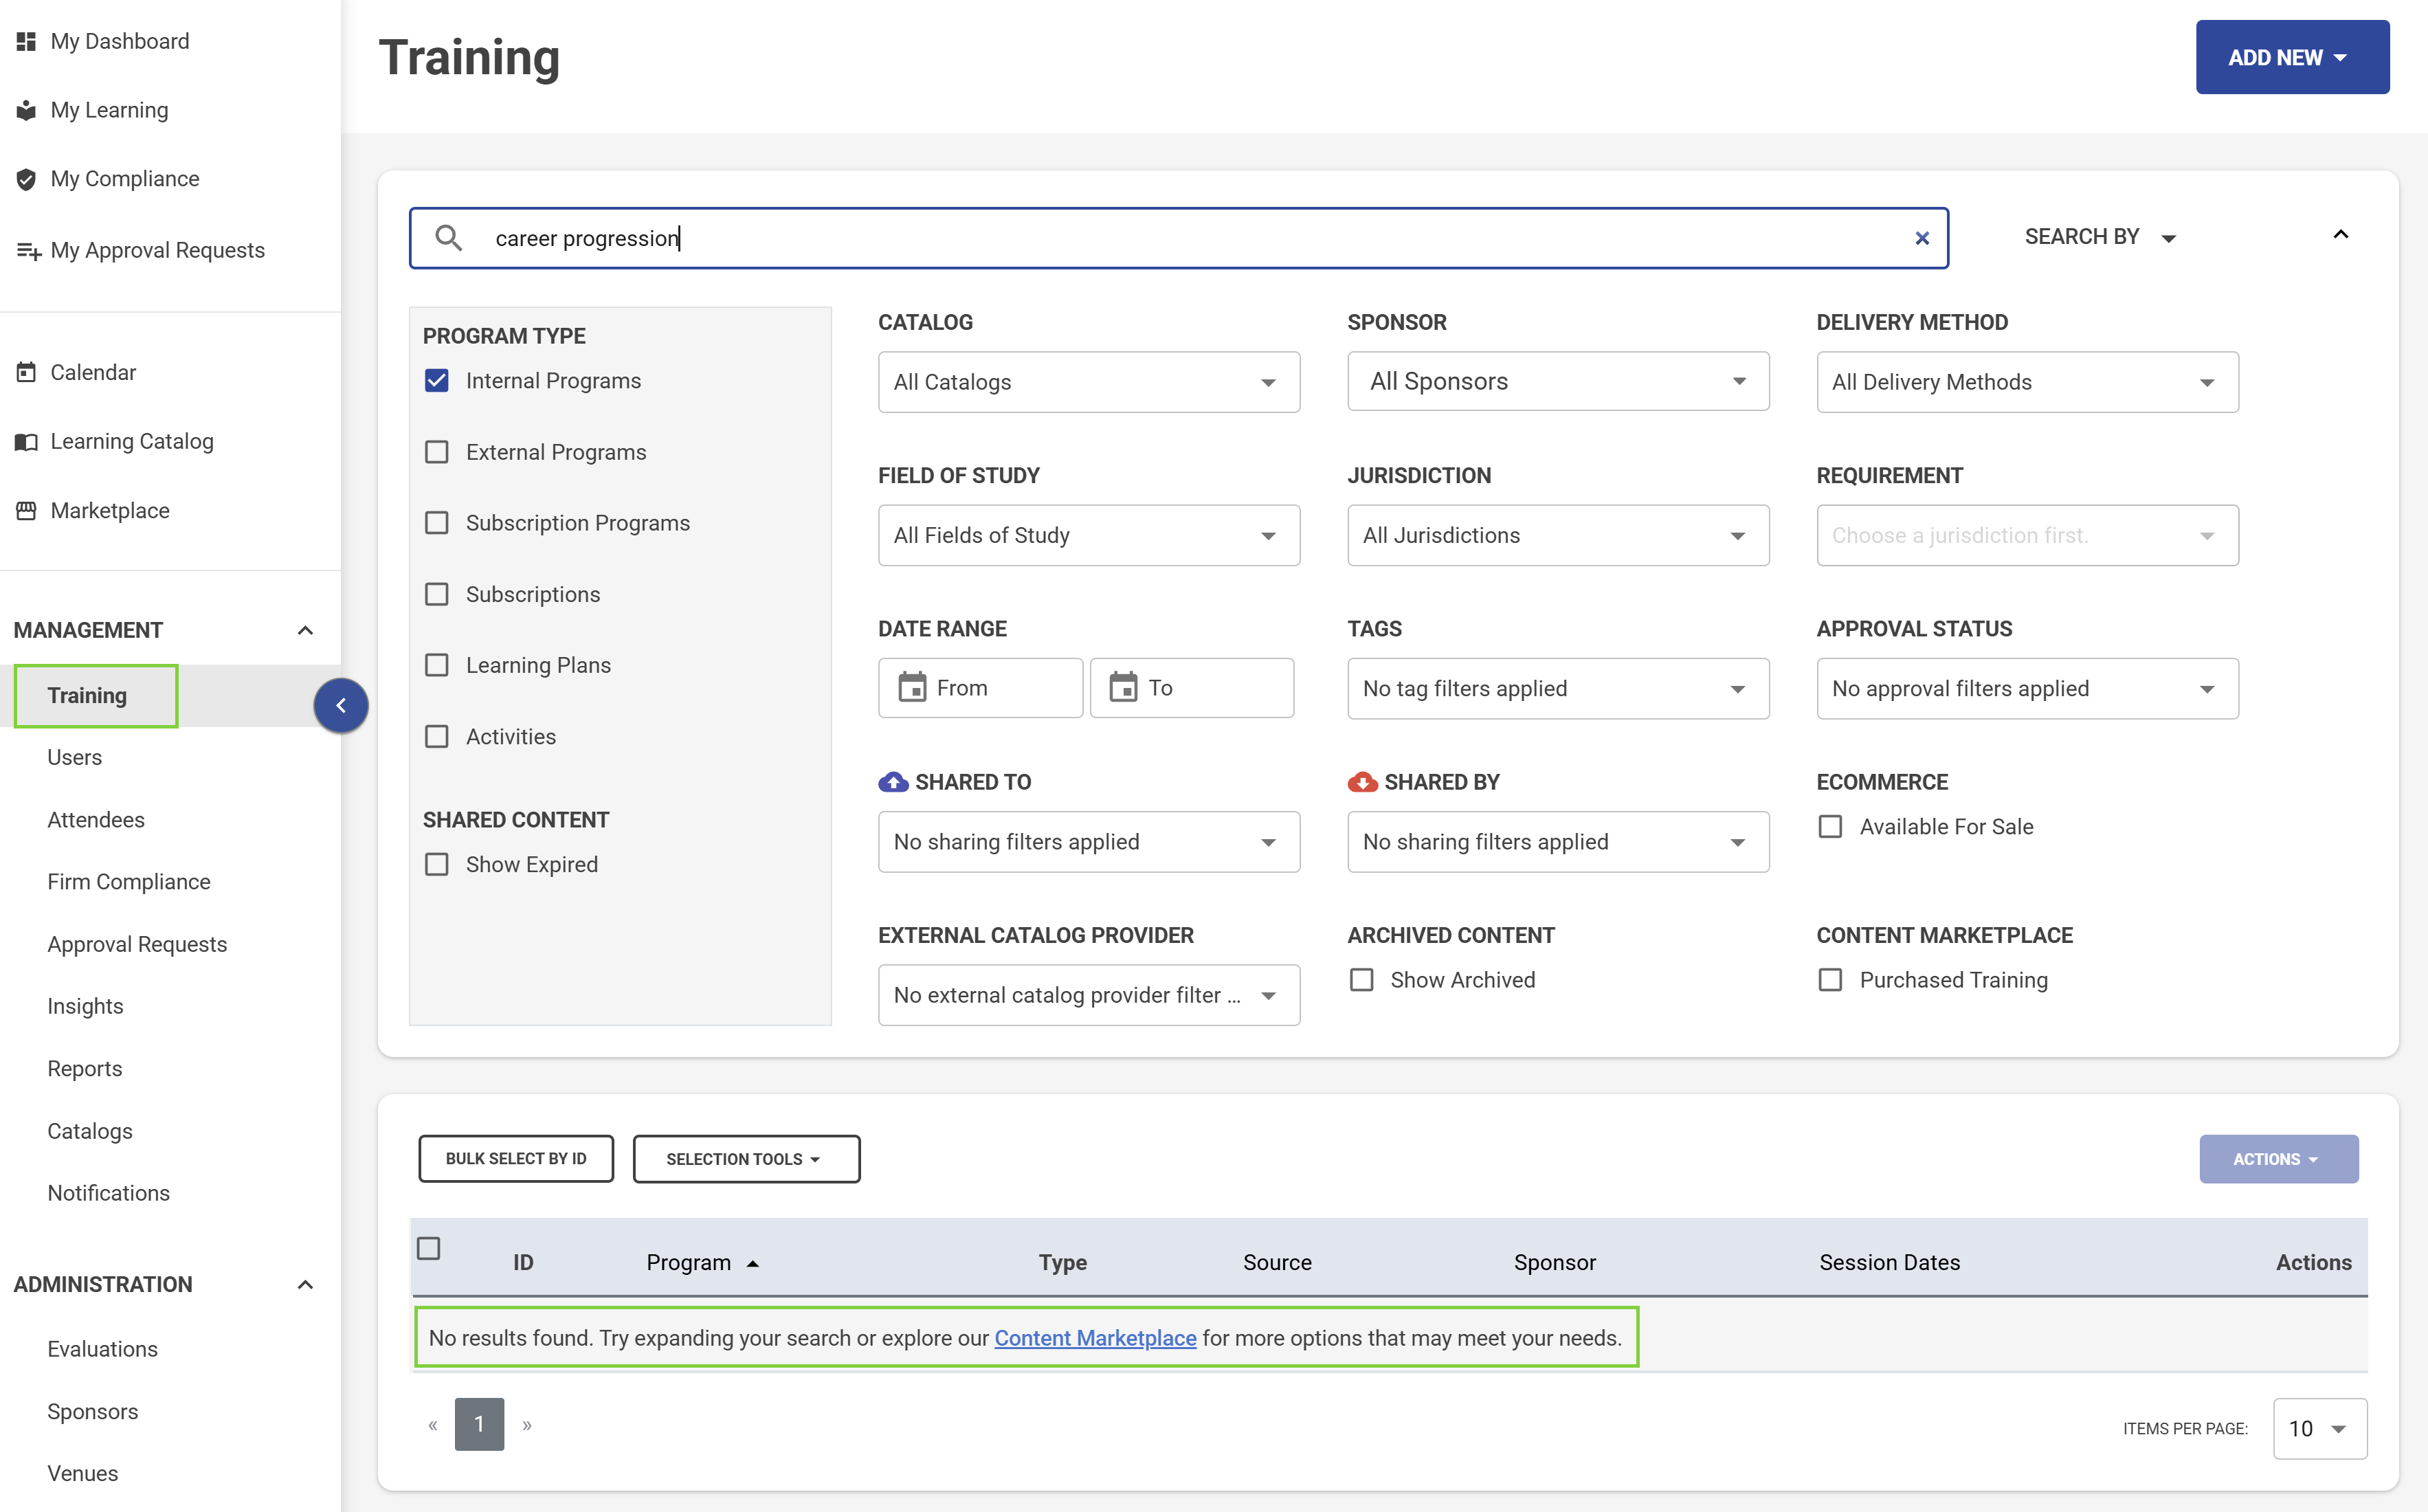
Task: Click the My Dashboard grid icon
Action: [x=26, y=41]
